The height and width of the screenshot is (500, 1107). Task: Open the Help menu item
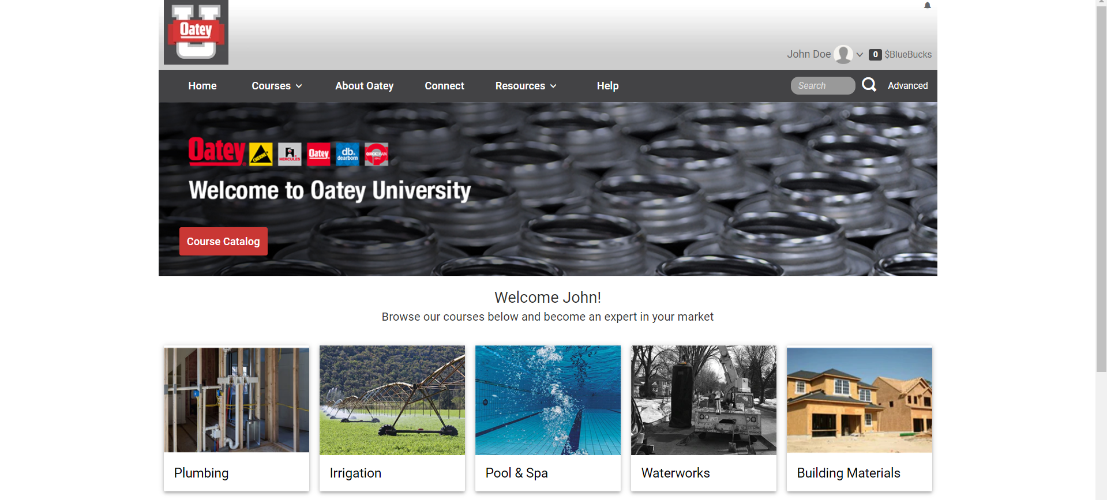click(x=607, y=86)
